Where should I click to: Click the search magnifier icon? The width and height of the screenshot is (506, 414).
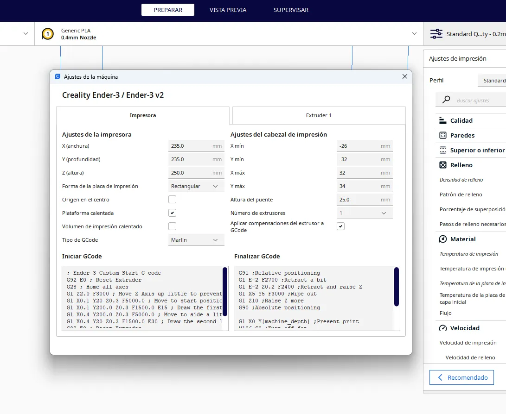(446, 100)
